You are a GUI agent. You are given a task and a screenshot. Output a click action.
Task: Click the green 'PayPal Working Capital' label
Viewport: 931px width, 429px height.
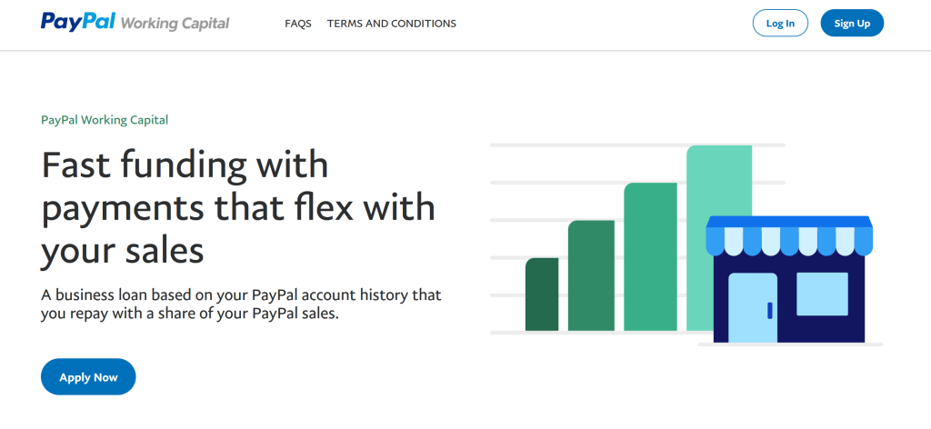point(105,120)
